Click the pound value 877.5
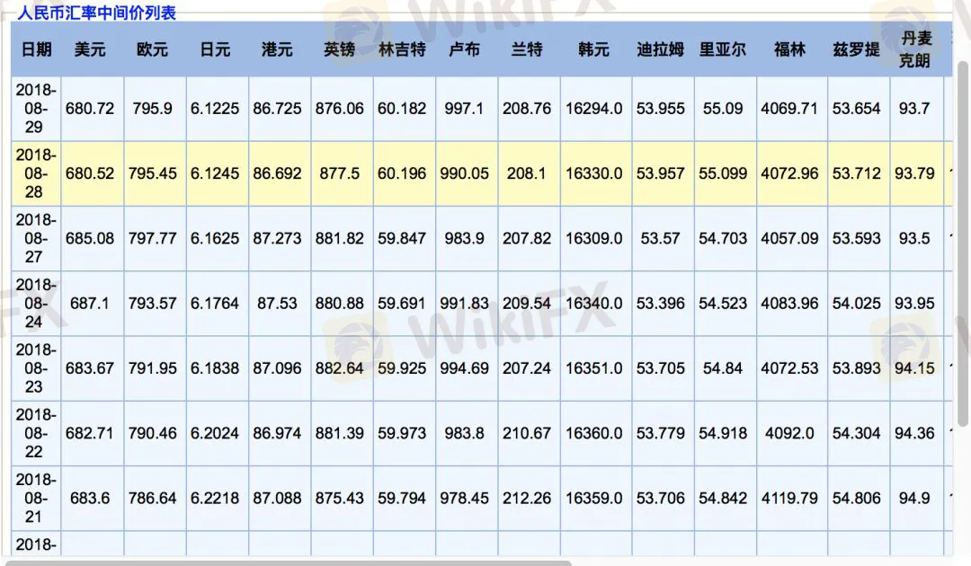Viewport: 971px width, 566px height. point(339,173)
